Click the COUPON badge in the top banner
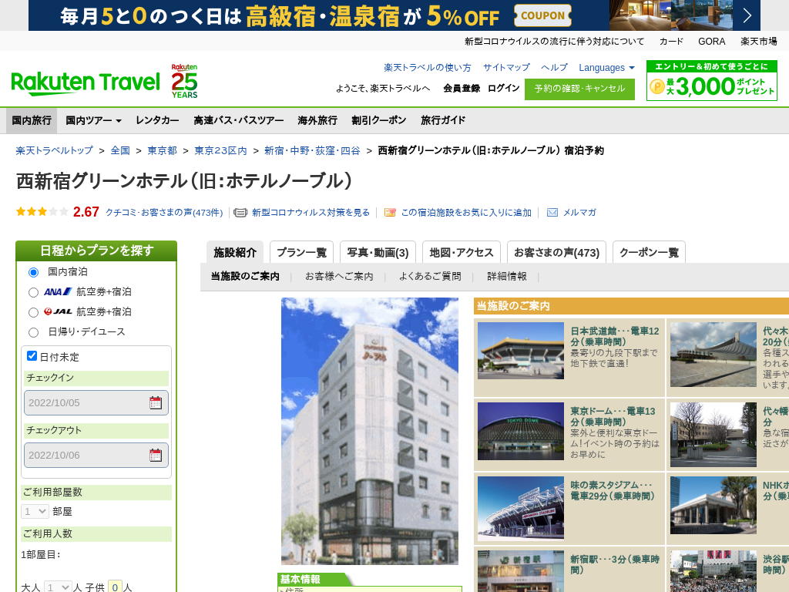789x592 pixels. coord(543,15)
